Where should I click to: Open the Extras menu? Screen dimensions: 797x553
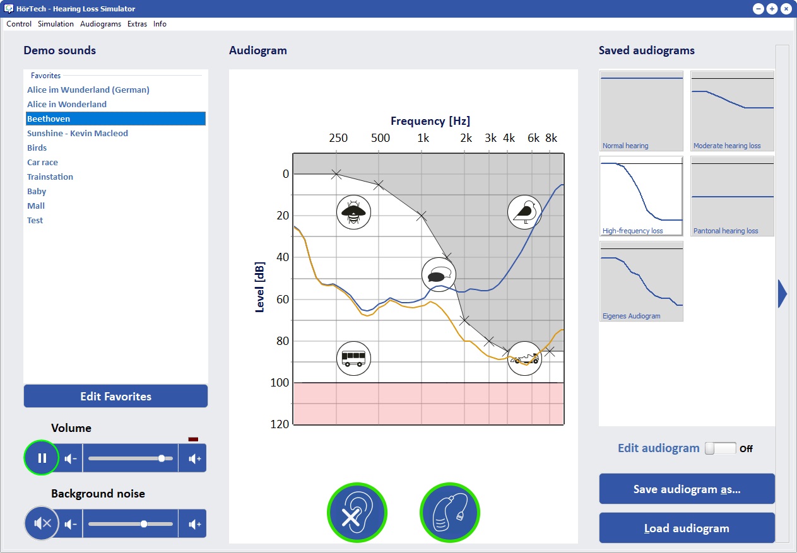[137, 24]
